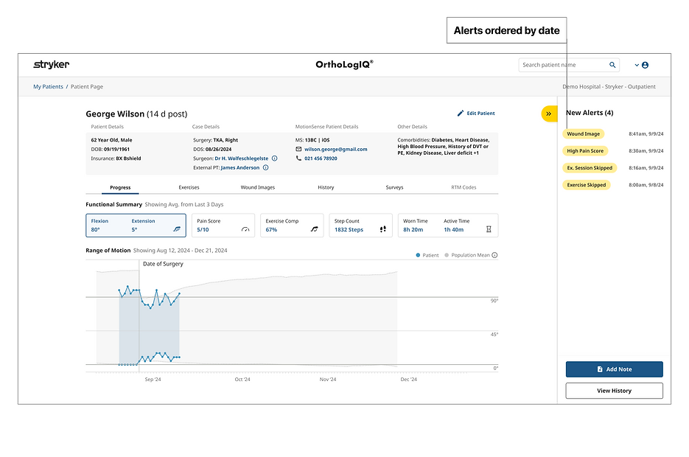Open the RTM Codes tab
Viewport: 689px width, 457px height.
click(x=464, y=188)
